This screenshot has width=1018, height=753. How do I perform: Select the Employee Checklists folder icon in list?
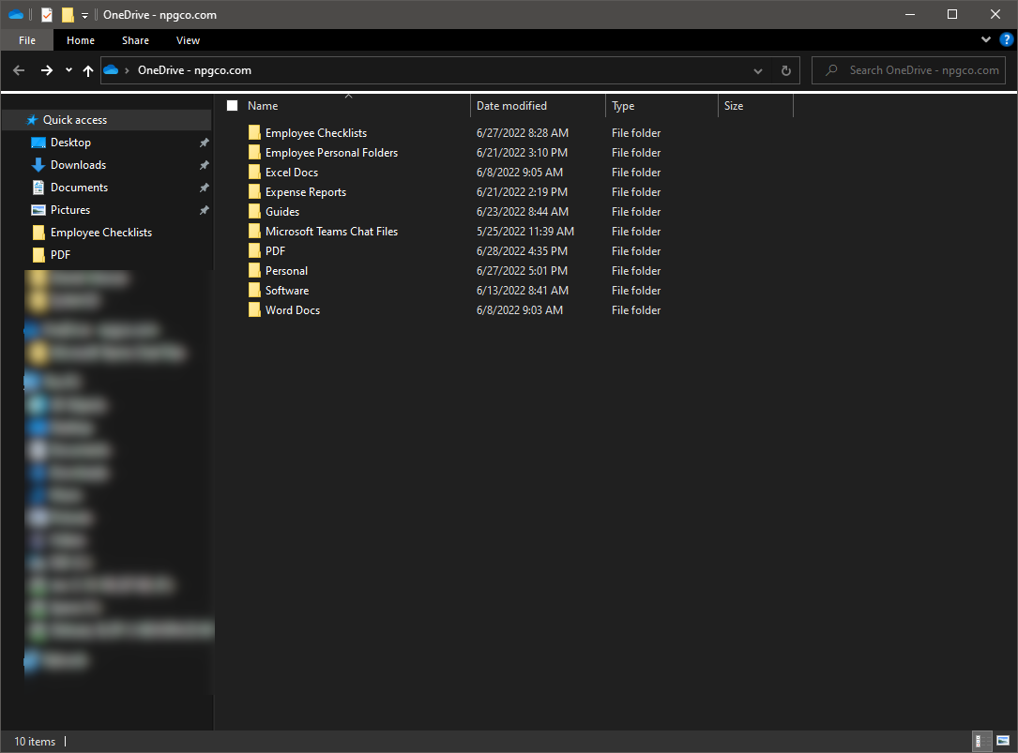pos(254,132)
